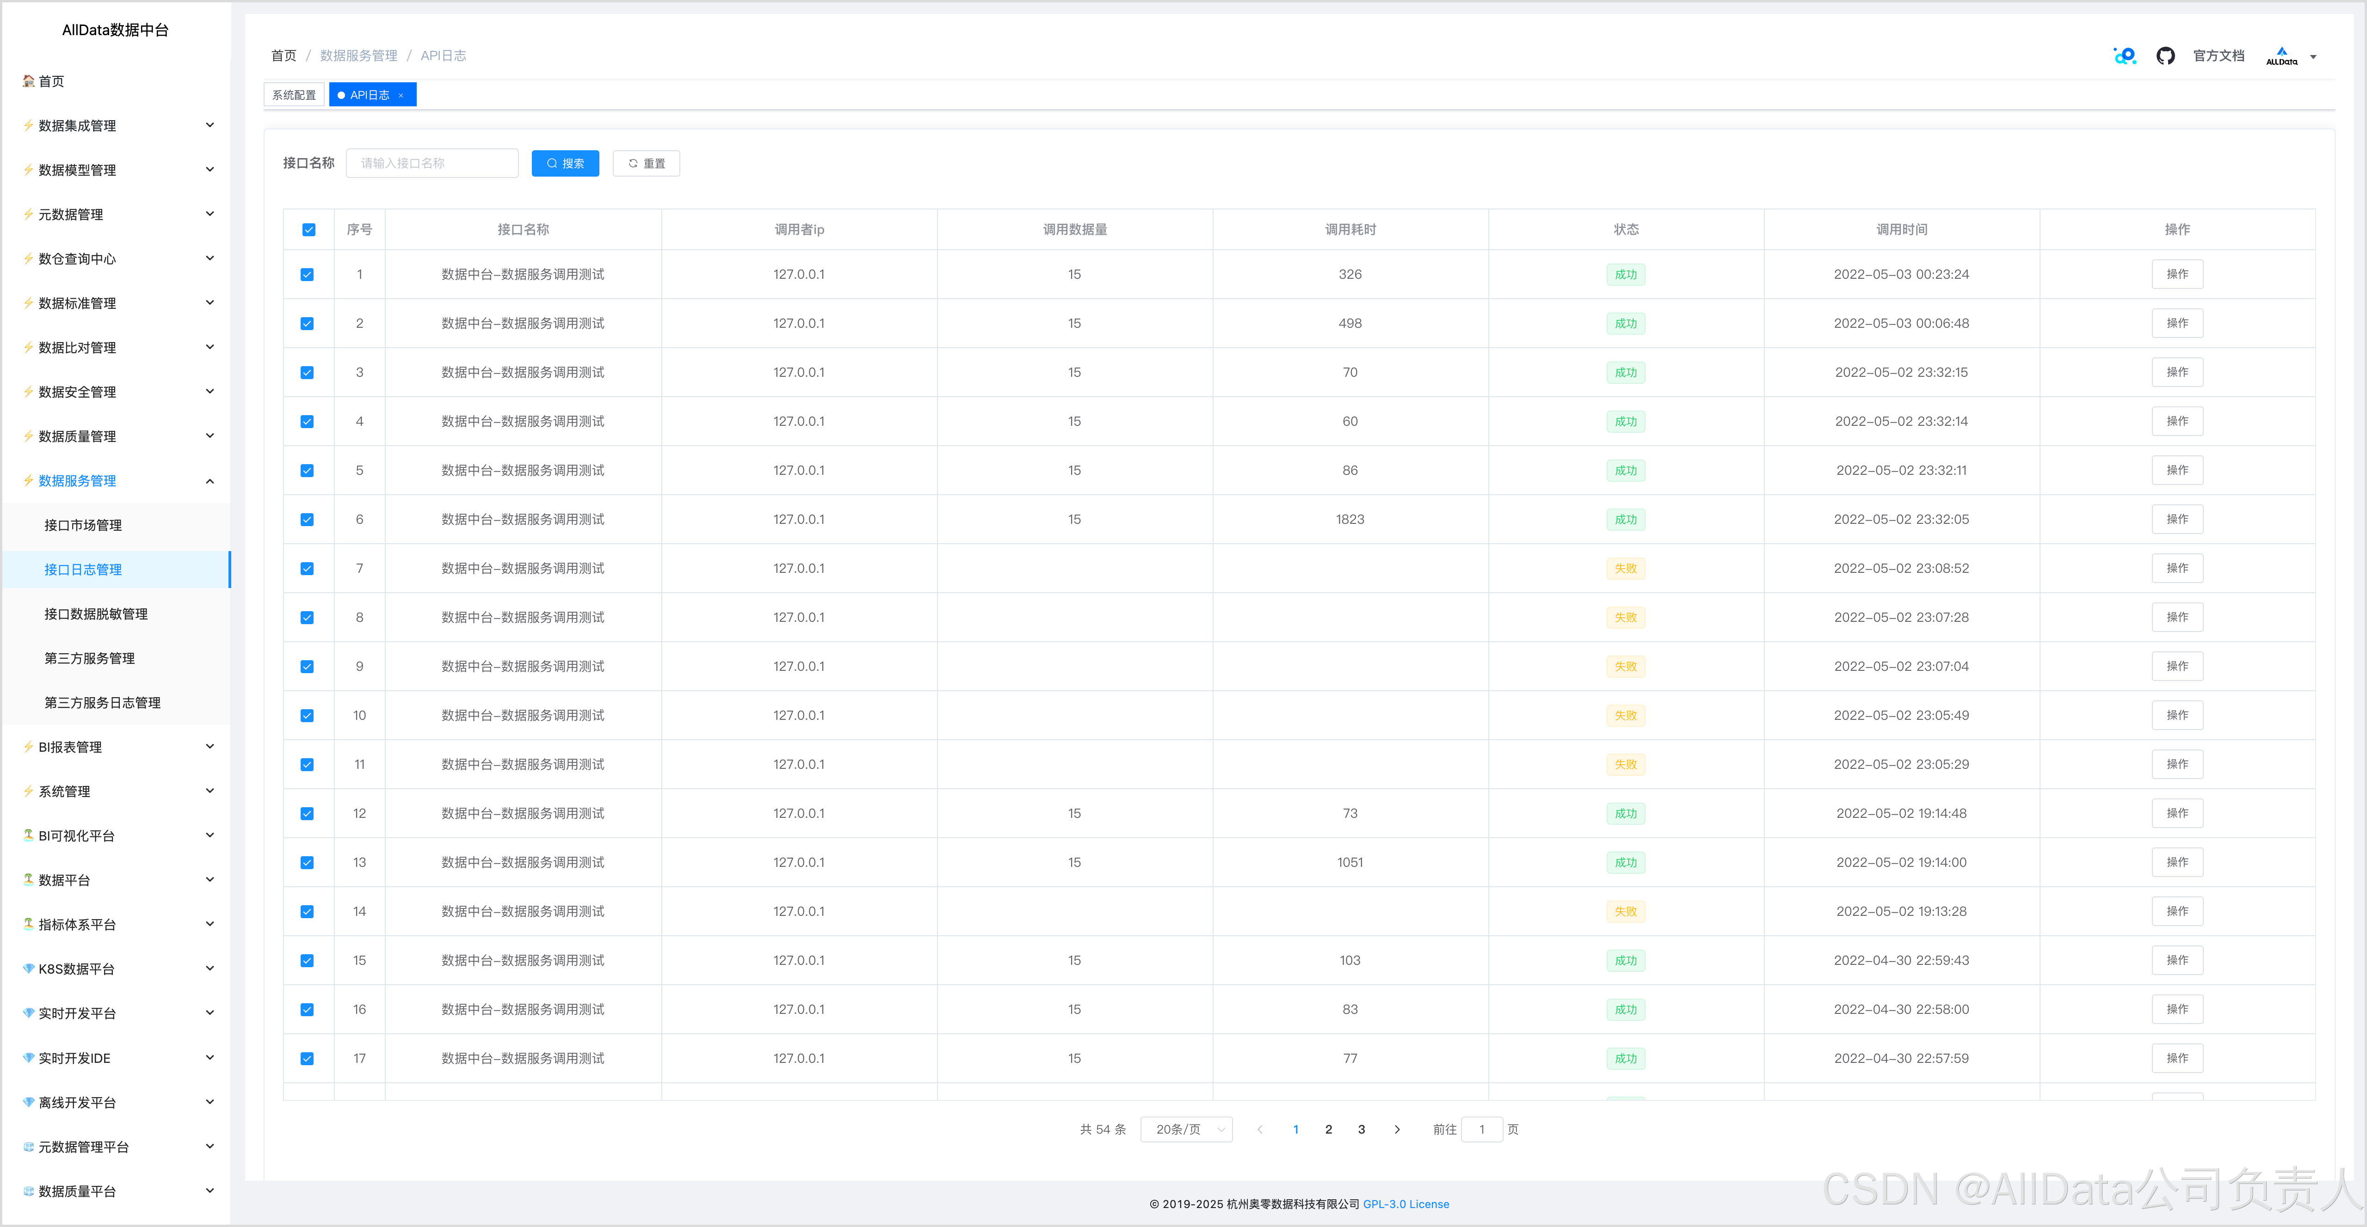Switch to the 系统配置 tab

tap(294, 96)
